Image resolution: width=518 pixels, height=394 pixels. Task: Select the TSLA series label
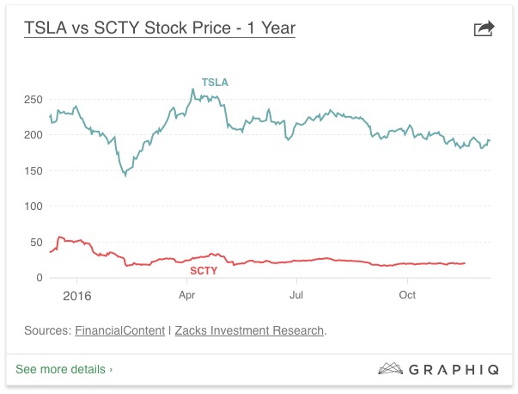pyautogui.click(x=215, y=83)
